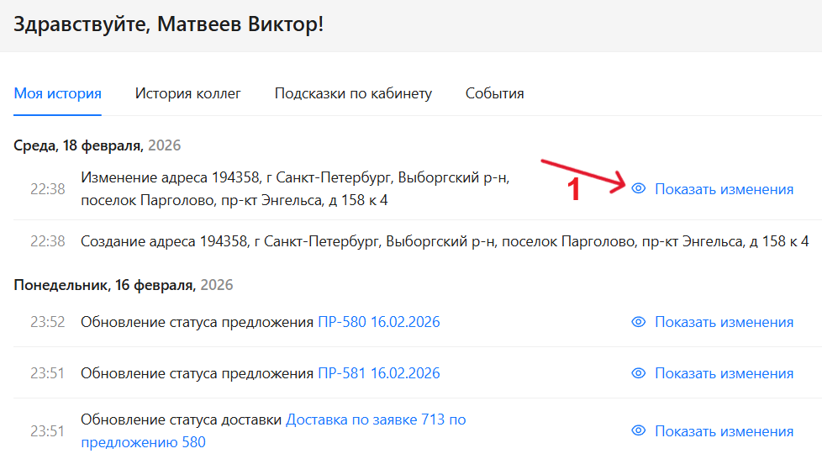The width and height of the screenshot is (822, 459).
Task: Select the События tab
Action: coord(494,93)
